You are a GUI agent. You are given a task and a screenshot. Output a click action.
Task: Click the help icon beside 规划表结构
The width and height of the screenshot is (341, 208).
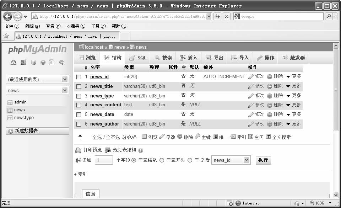[141, 150]
